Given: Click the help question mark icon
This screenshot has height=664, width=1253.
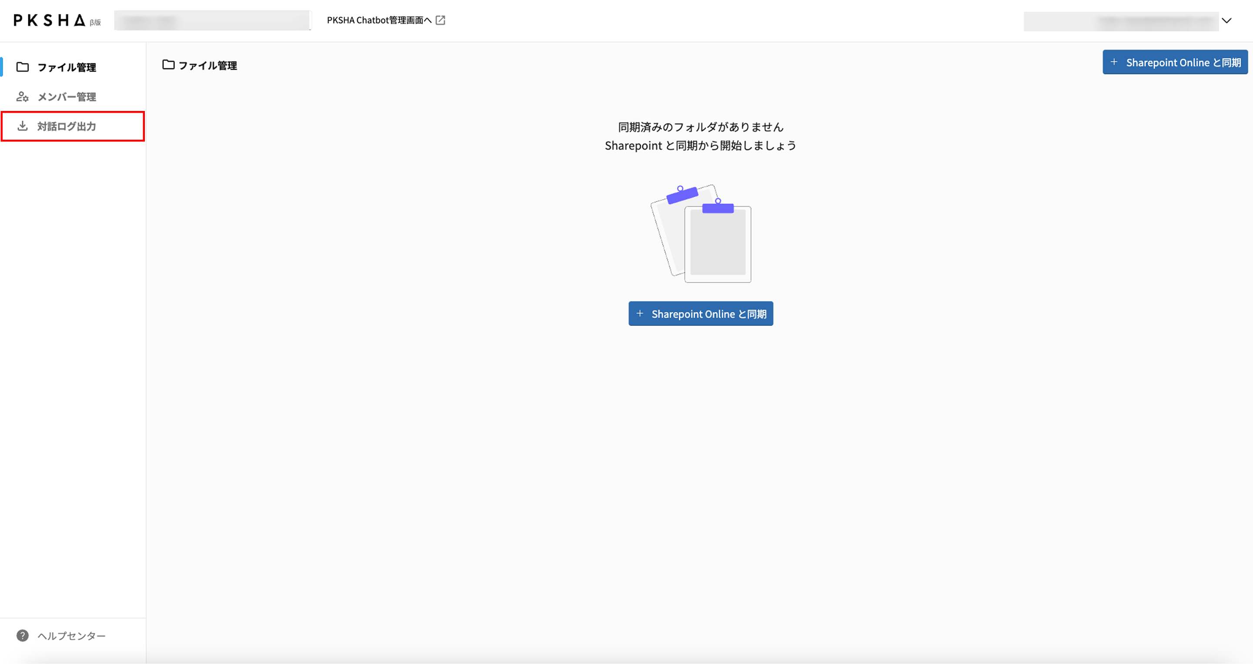Looking at the screenshot, I should coord(22,636).
